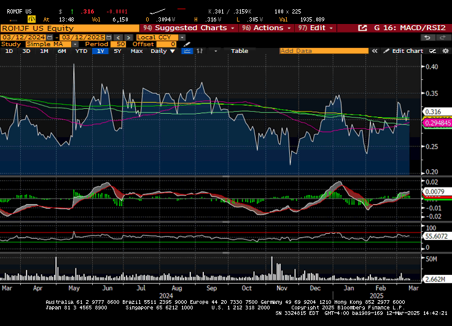Click the 2025 year label on time axis
Image resolution: width=452 pixels, height=326 pixels.
(x=376, y=296)
